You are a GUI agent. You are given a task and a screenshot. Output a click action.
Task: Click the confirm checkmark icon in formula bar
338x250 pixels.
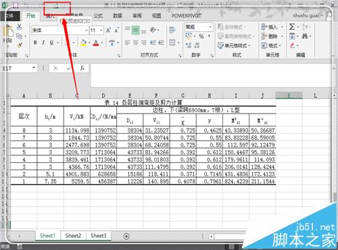tap(69, 68)
